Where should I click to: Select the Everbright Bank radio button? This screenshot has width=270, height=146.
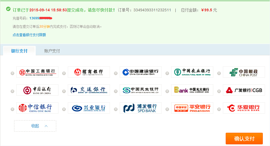tap(167, 91)
